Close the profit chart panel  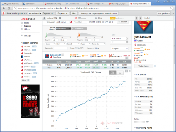[x=130, y=71]
